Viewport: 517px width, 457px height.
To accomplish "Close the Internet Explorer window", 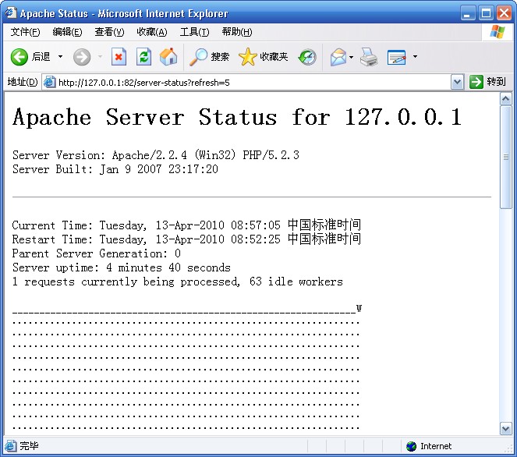I will [505, 13].
